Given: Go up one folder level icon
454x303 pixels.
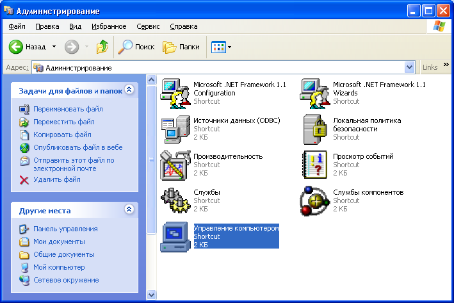Looking at the screenshot, I should (x=102, y=47).
